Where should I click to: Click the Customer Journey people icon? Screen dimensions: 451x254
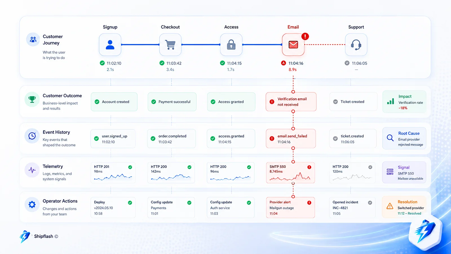[x=33, y=40]
